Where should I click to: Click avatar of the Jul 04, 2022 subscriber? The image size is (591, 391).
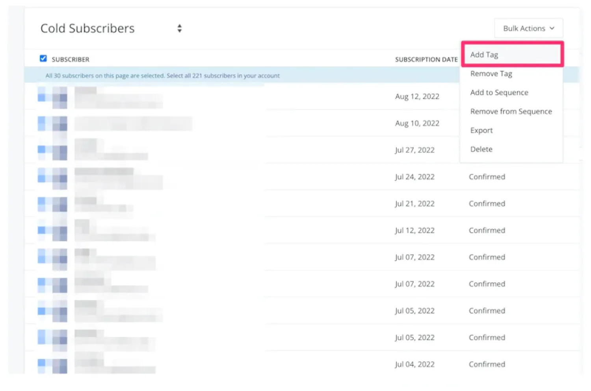(59, 364)
